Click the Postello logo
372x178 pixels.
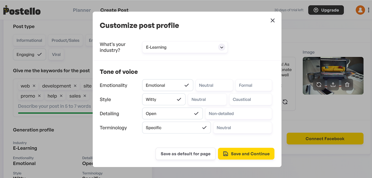(x=22, y=11)
